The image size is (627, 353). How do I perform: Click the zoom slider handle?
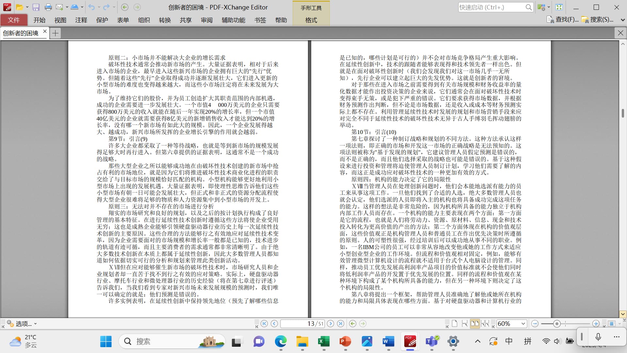557,324
